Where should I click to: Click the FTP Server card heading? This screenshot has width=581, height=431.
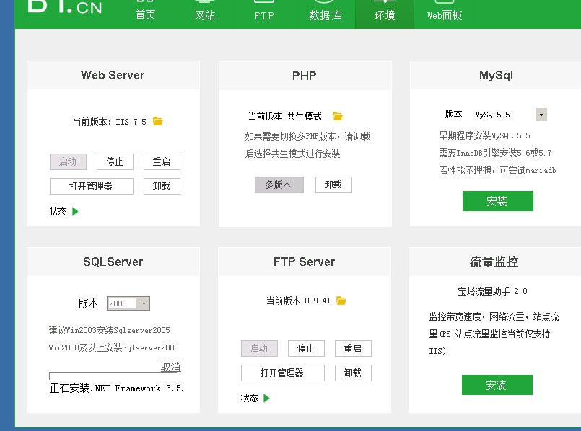(x=304, y=262)
